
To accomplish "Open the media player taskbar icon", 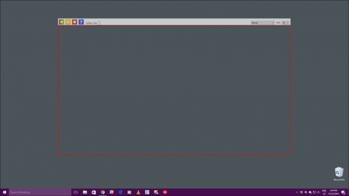I will click(129, 192).
